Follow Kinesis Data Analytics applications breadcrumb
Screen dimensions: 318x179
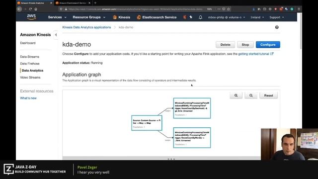coord(86,27)
